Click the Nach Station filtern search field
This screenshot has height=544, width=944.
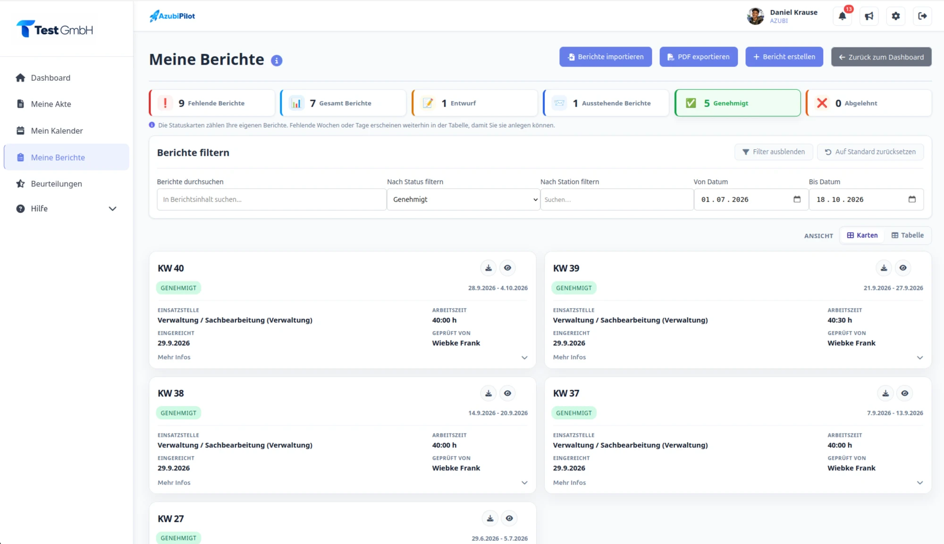click(616, 199)
